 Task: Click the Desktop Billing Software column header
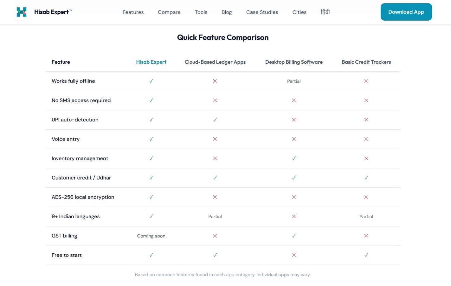(294, 62)
